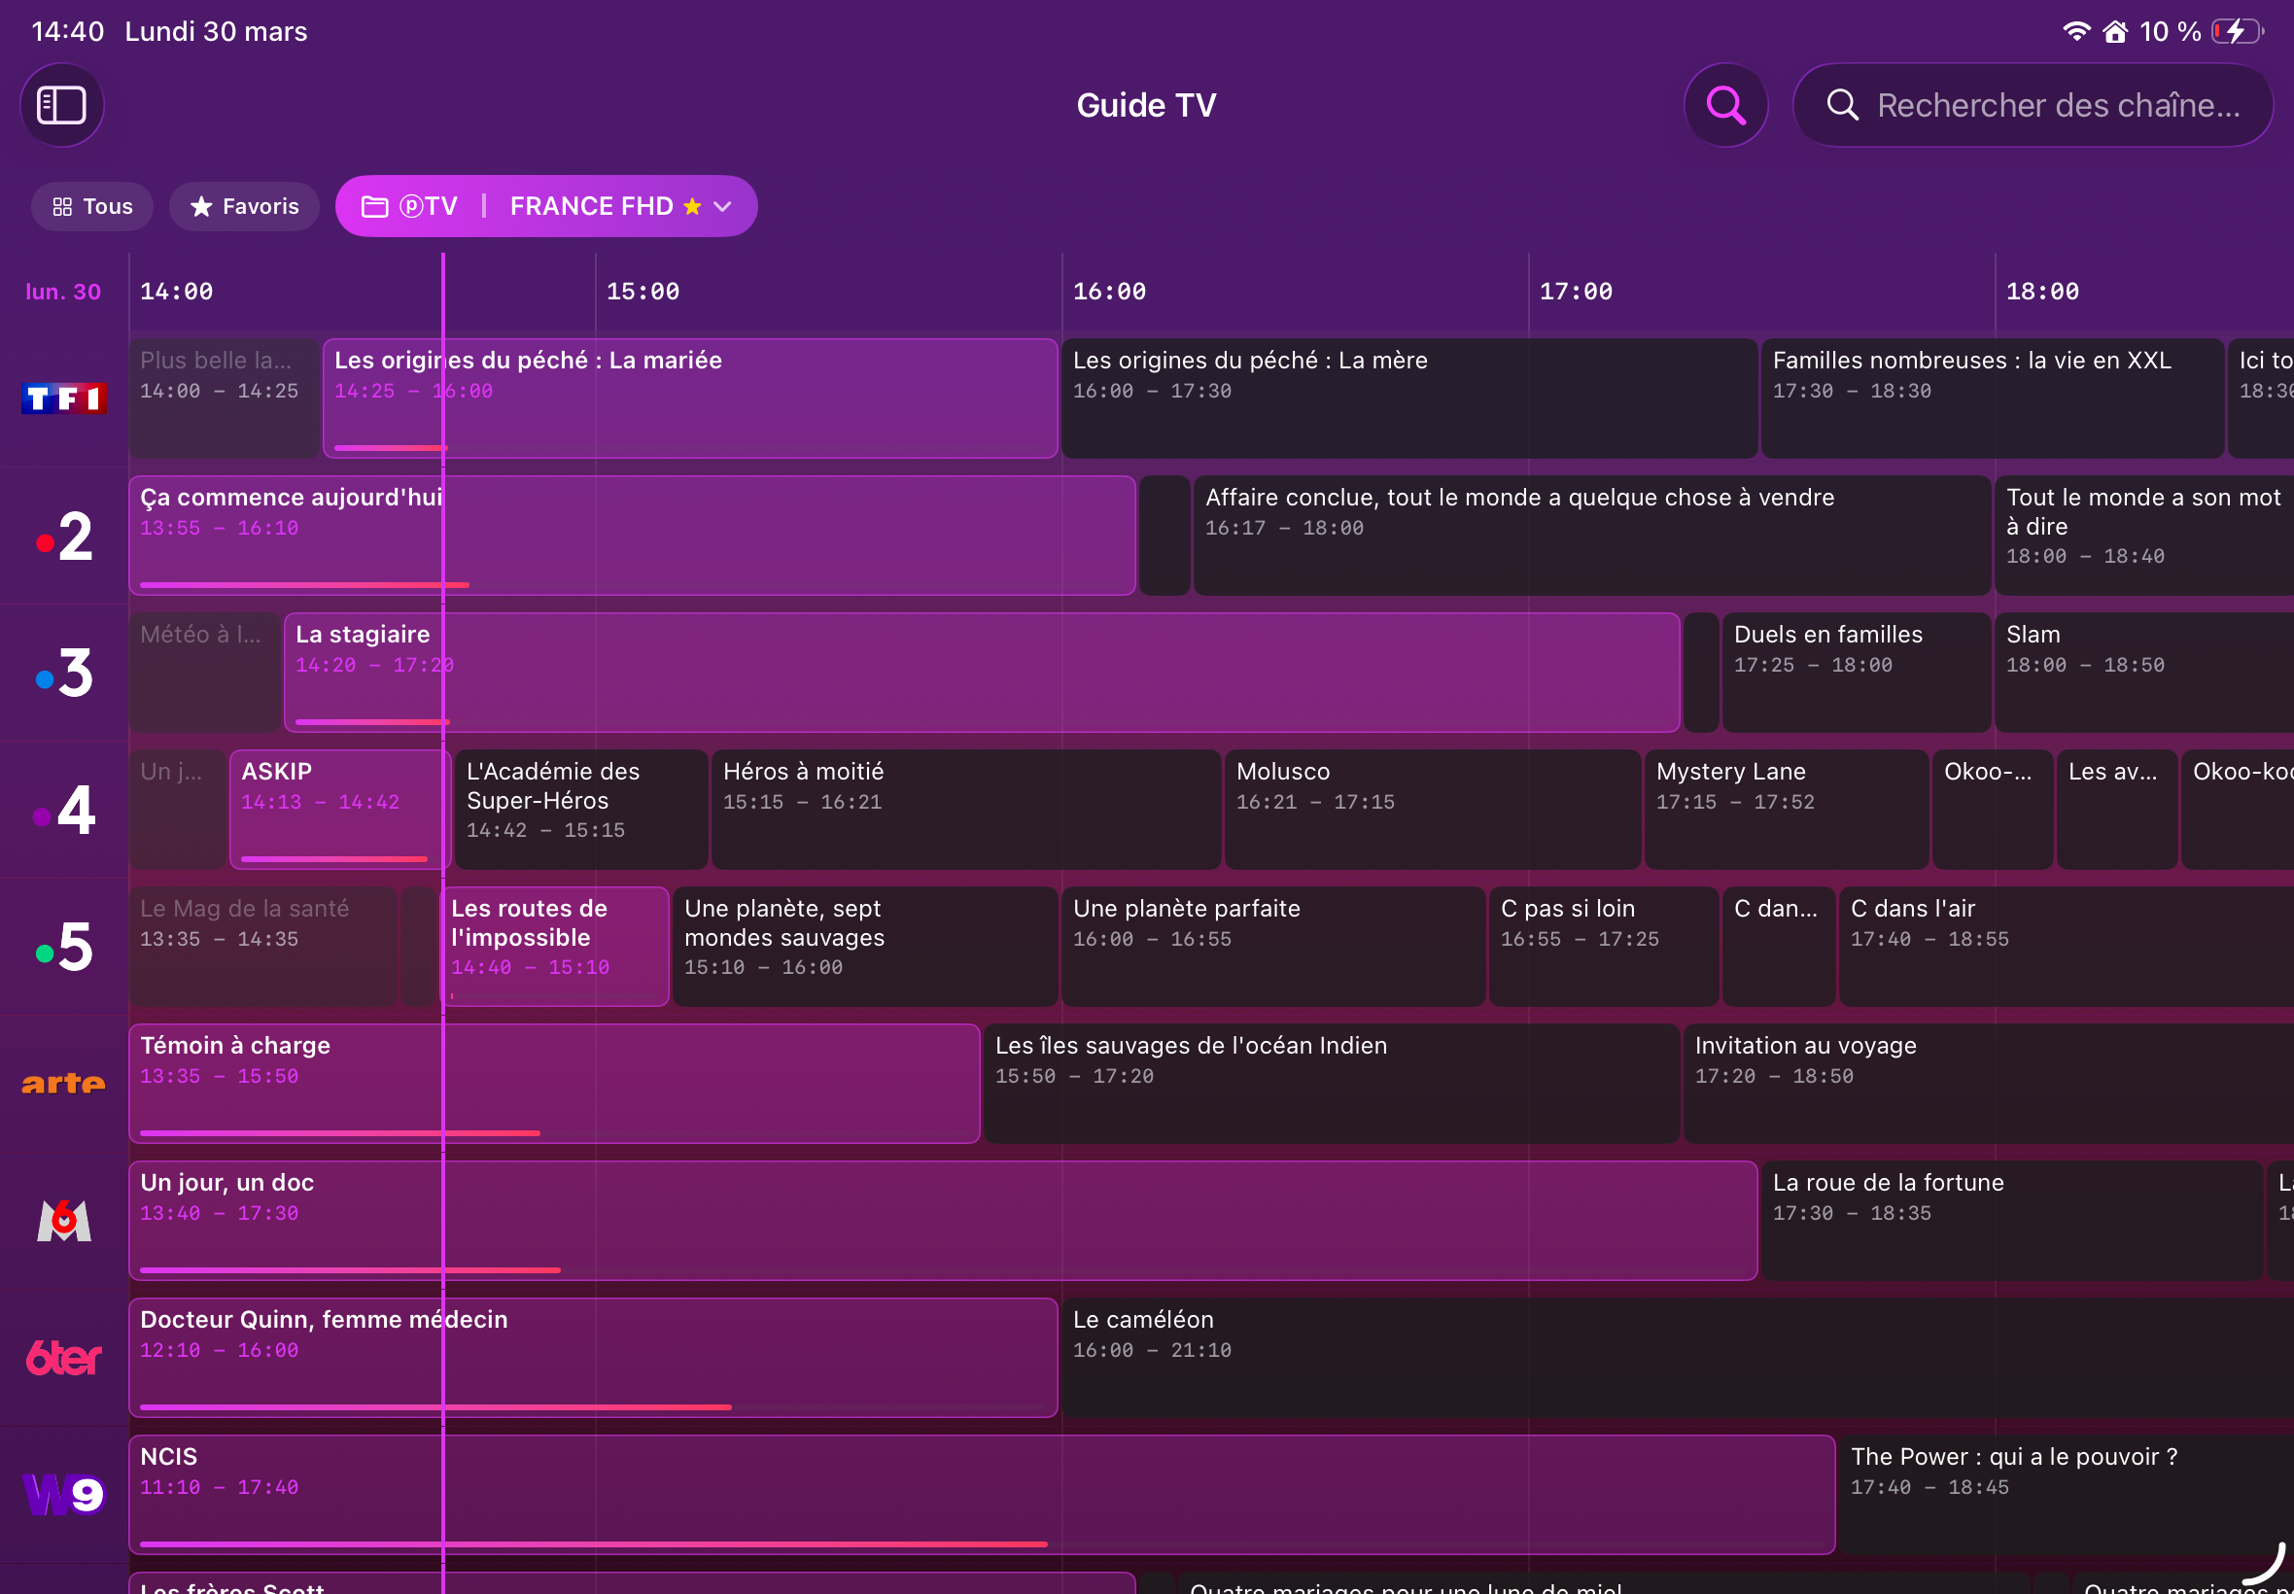
Task: Expand the FRANCE FHD channel group chevron
Action: [x=723, y=207]
